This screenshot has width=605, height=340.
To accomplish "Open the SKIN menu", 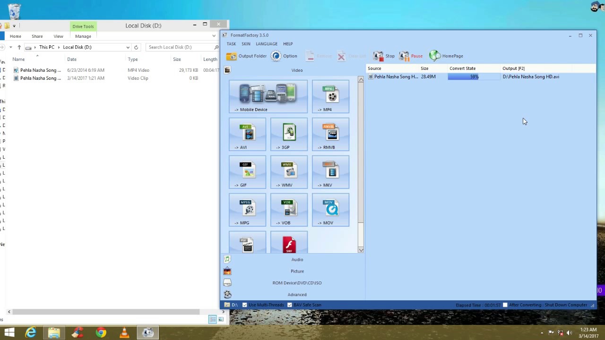I will (246, 44).
